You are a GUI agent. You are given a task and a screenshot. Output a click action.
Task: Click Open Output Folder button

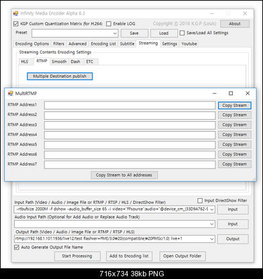coord(182,256)
